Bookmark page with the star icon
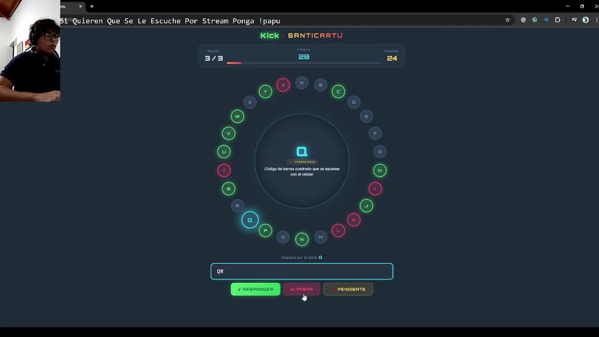Viewport: 599px width, 337px height. click(x=507, y=20)
